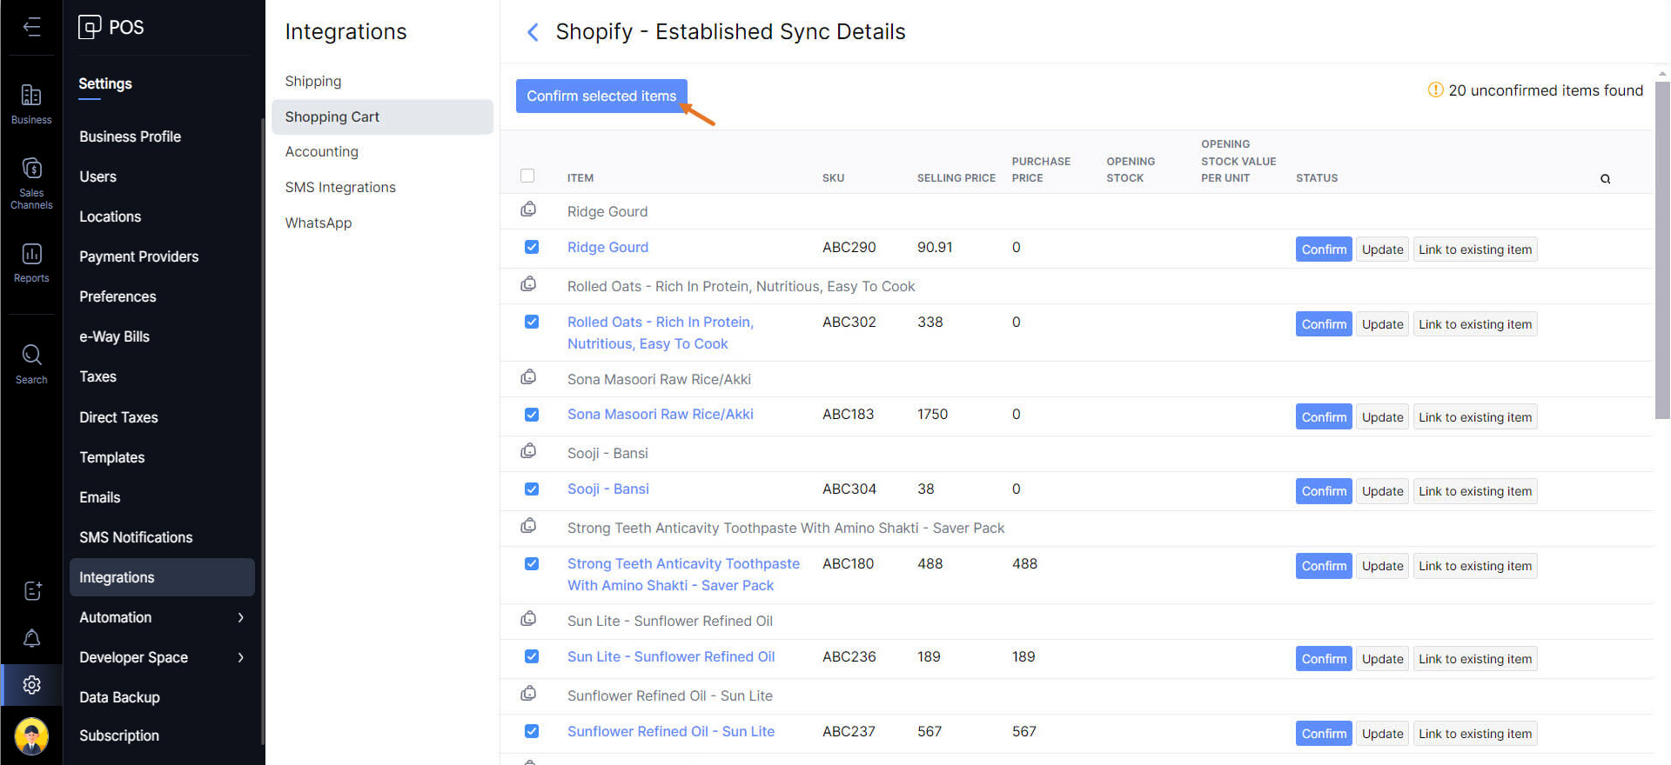Open the notifications bell icon

tap(31, 639)
